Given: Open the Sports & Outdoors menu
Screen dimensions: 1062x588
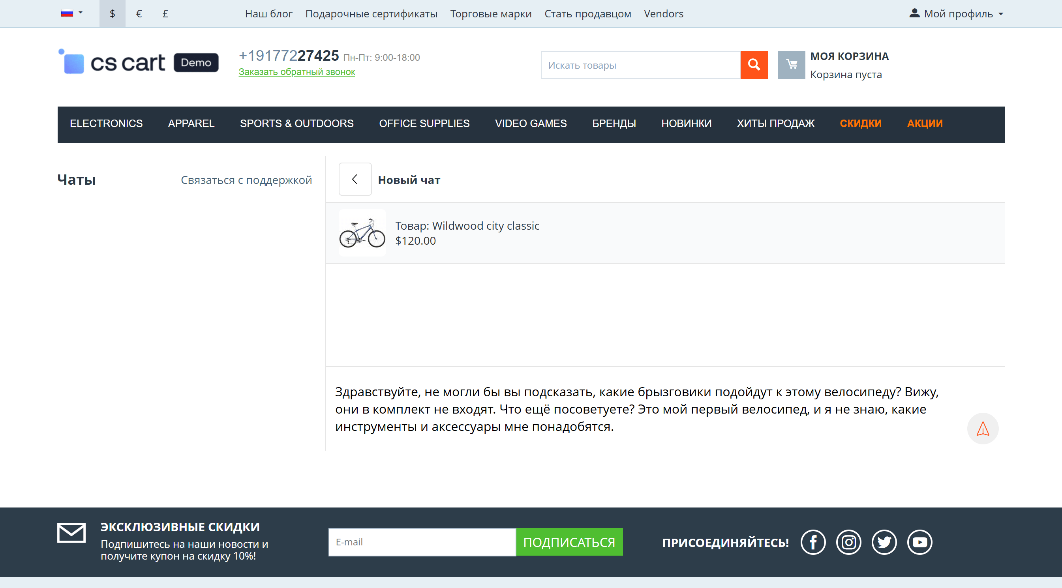Looking at the screenshot, I should pos(296,124).
